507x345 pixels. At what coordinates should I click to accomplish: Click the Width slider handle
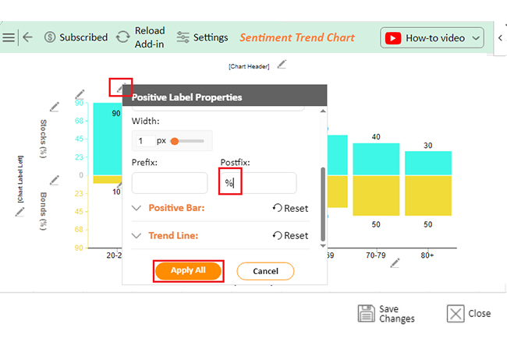175,141
